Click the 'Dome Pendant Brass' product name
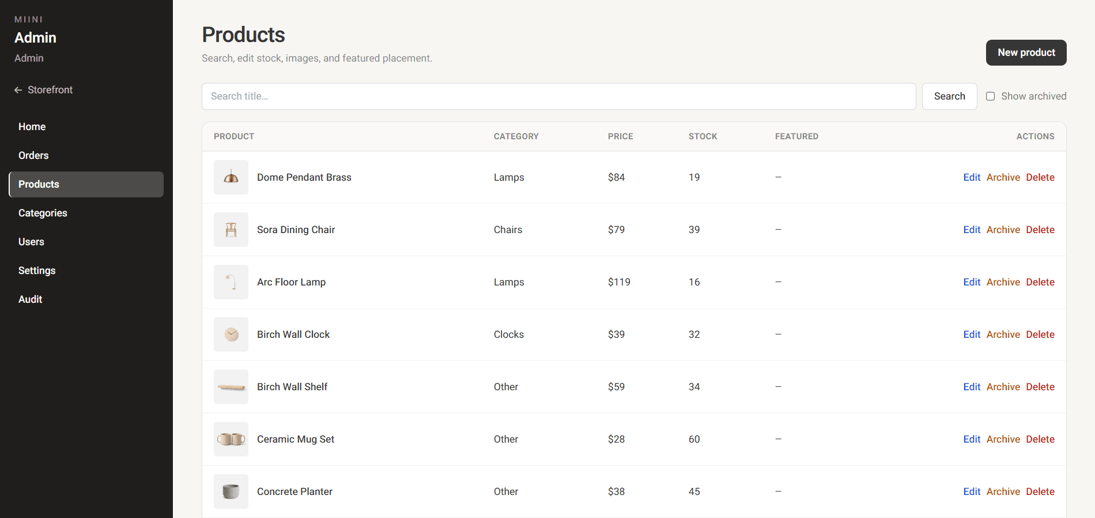 304,177
